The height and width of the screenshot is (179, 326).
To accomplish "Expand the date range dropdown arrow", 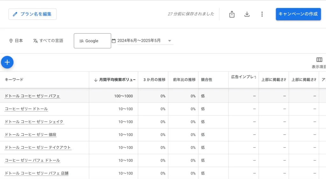I will 169,41.
